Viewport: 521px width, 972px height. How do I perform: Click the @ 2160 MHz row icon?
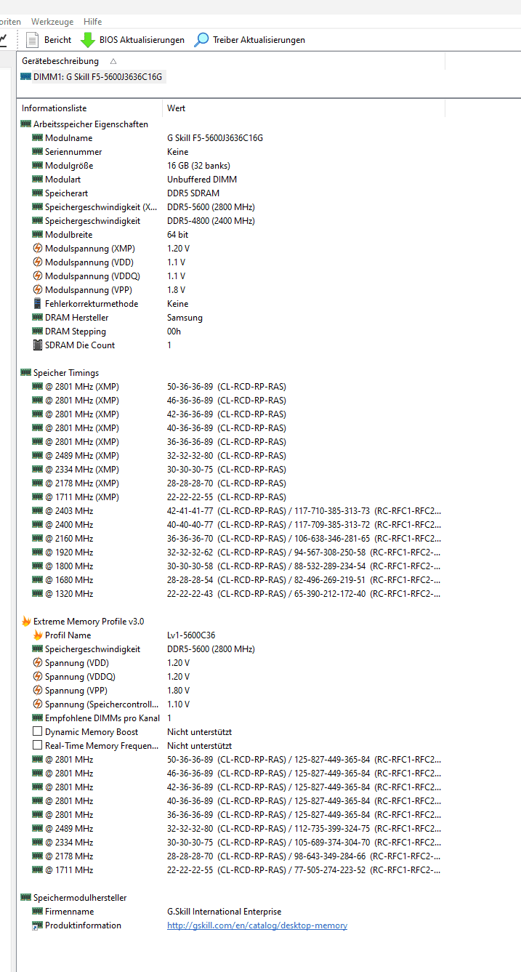click(38, 539)
